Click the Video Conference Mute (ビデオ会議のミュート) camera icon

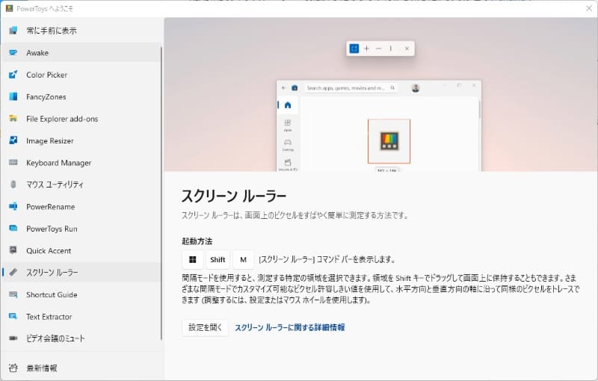13,338
